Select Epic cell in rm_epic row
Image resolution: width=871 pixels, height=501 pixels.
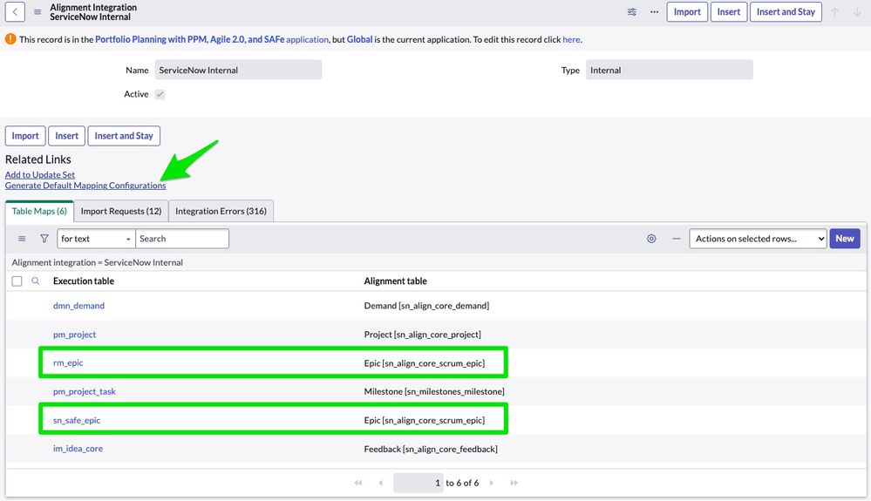coord(425,363)
